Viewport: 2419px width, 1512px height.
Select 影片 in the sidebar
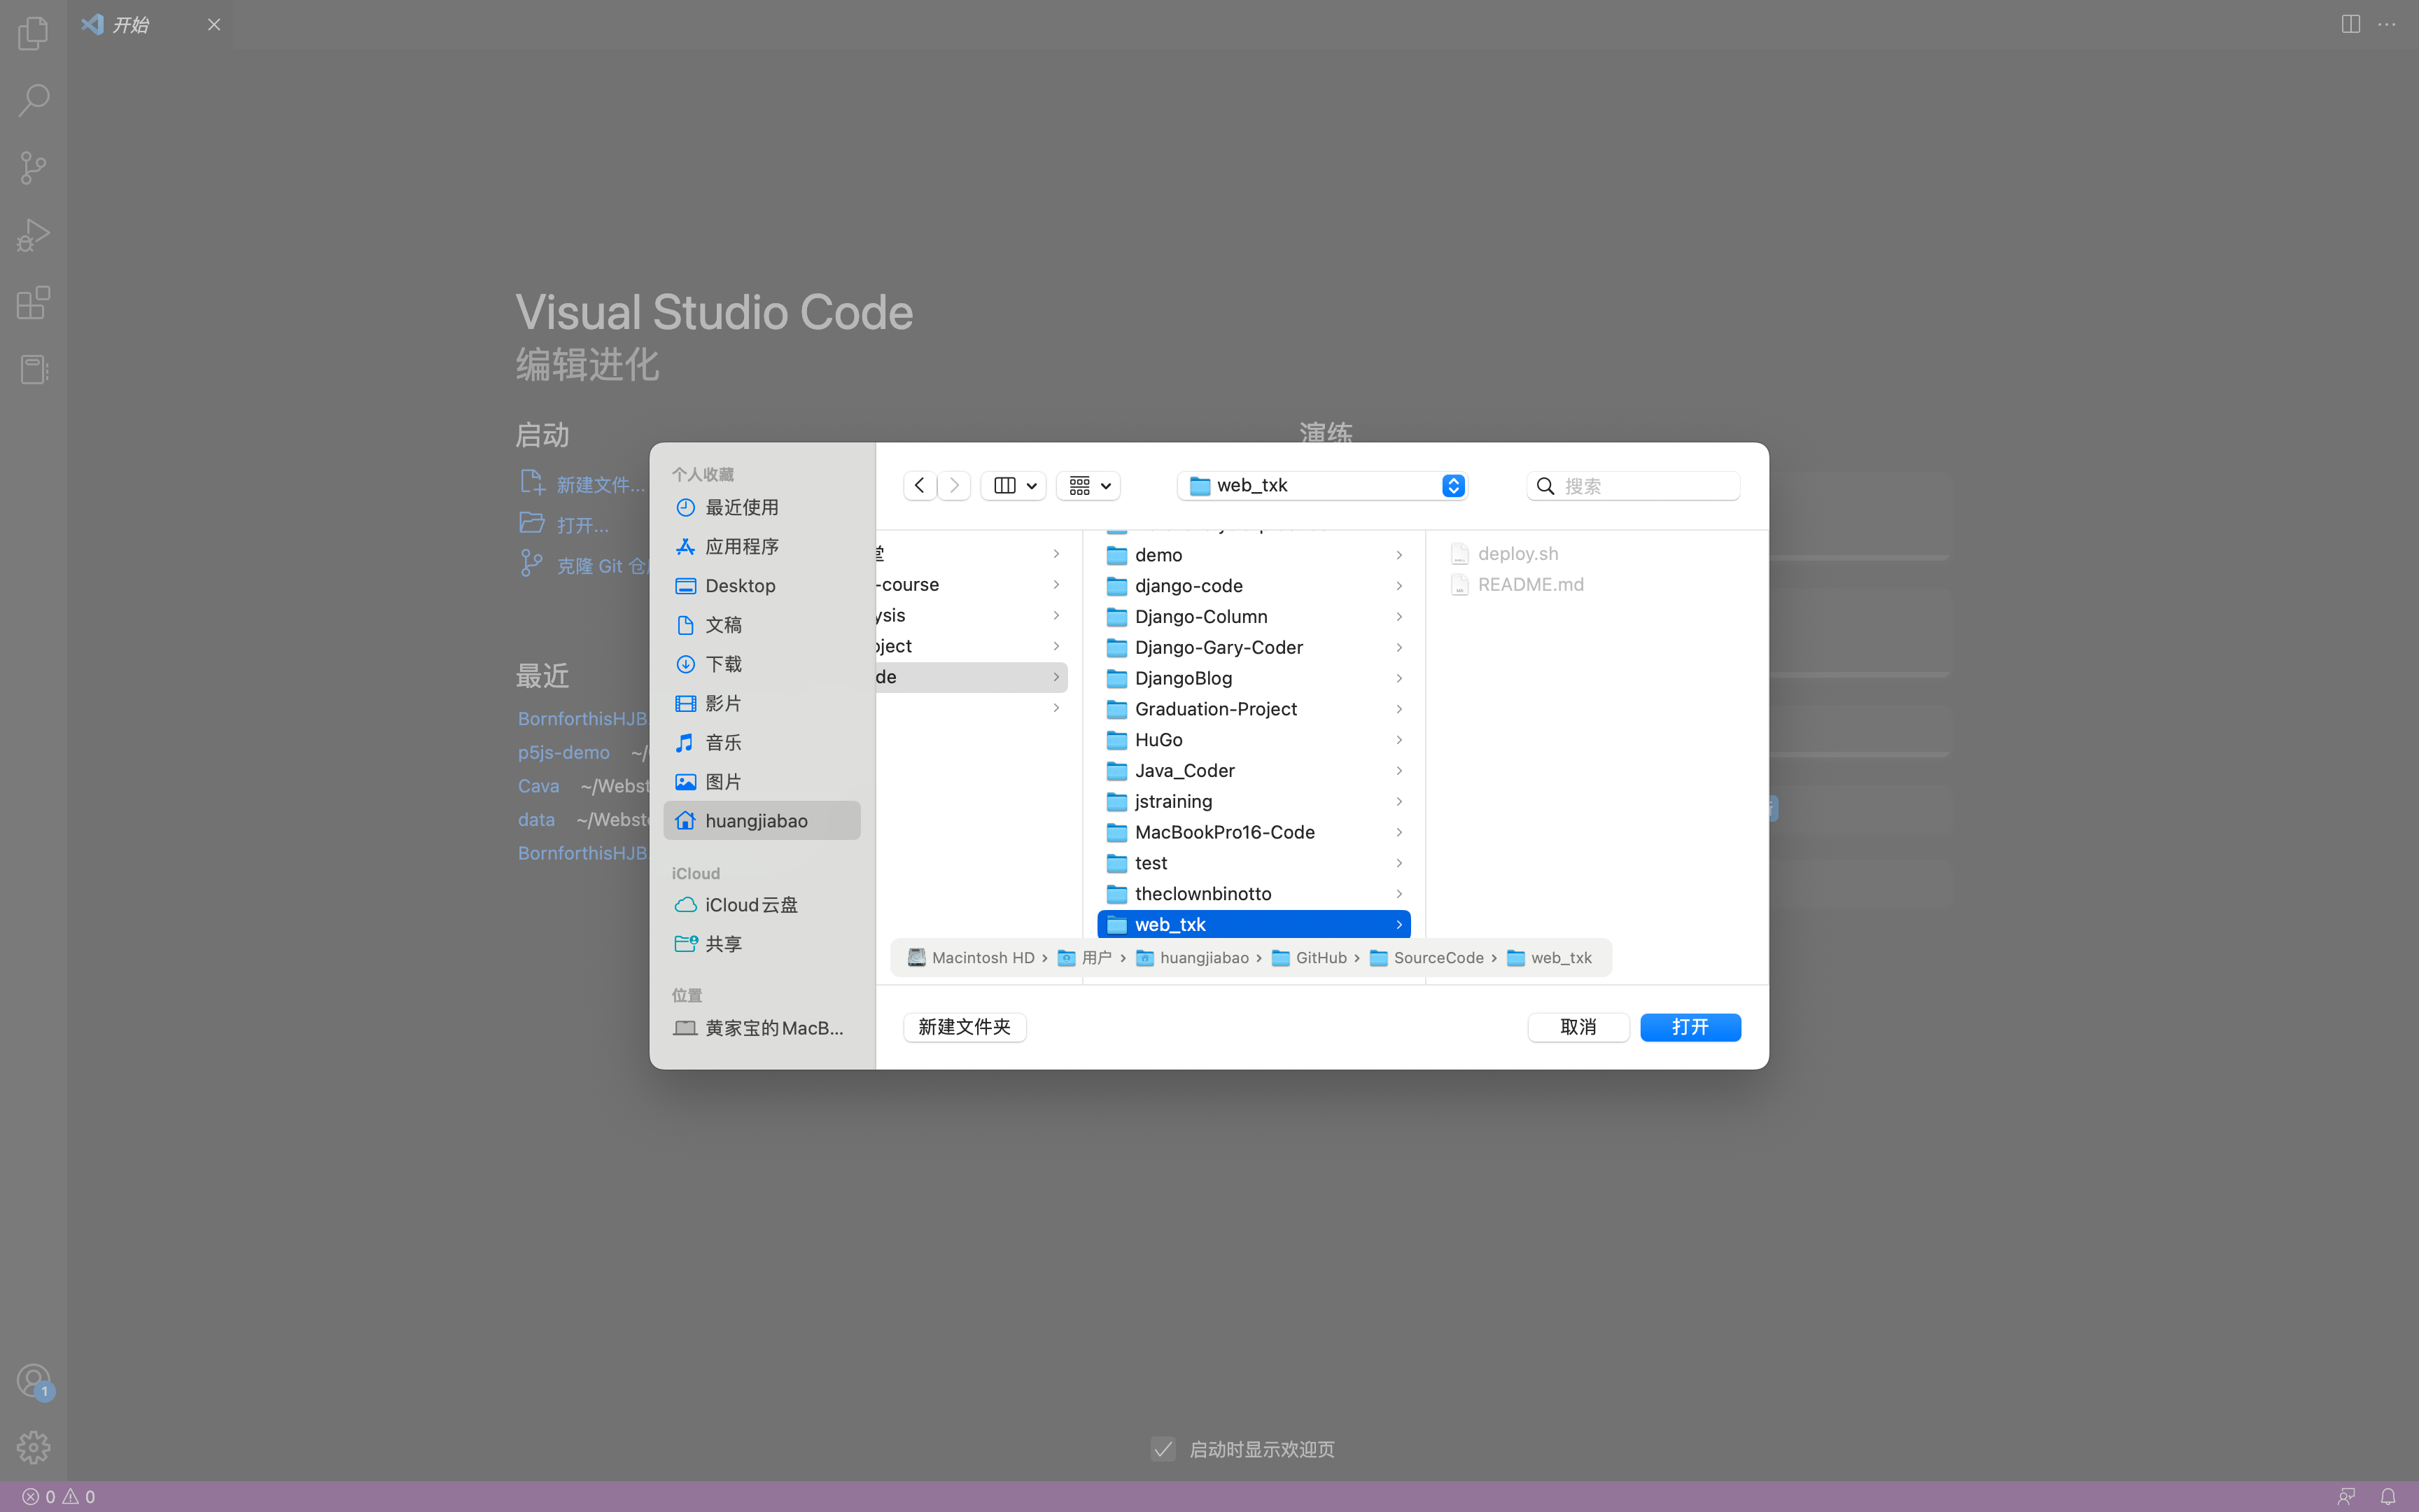click(762, 704)
